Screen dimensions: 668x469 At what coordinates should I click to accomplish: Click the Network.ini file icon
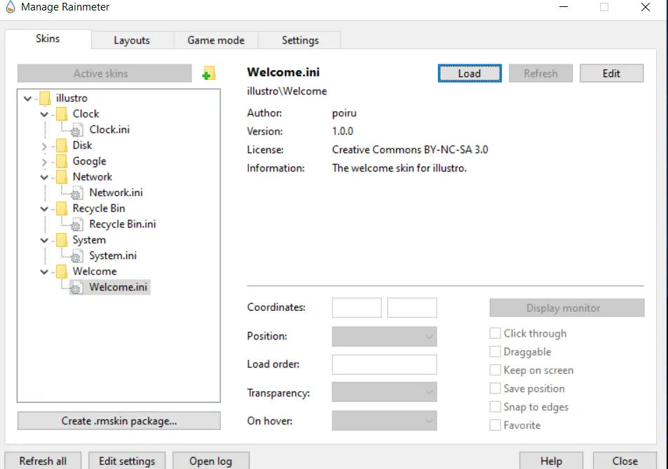pos(77,192)
